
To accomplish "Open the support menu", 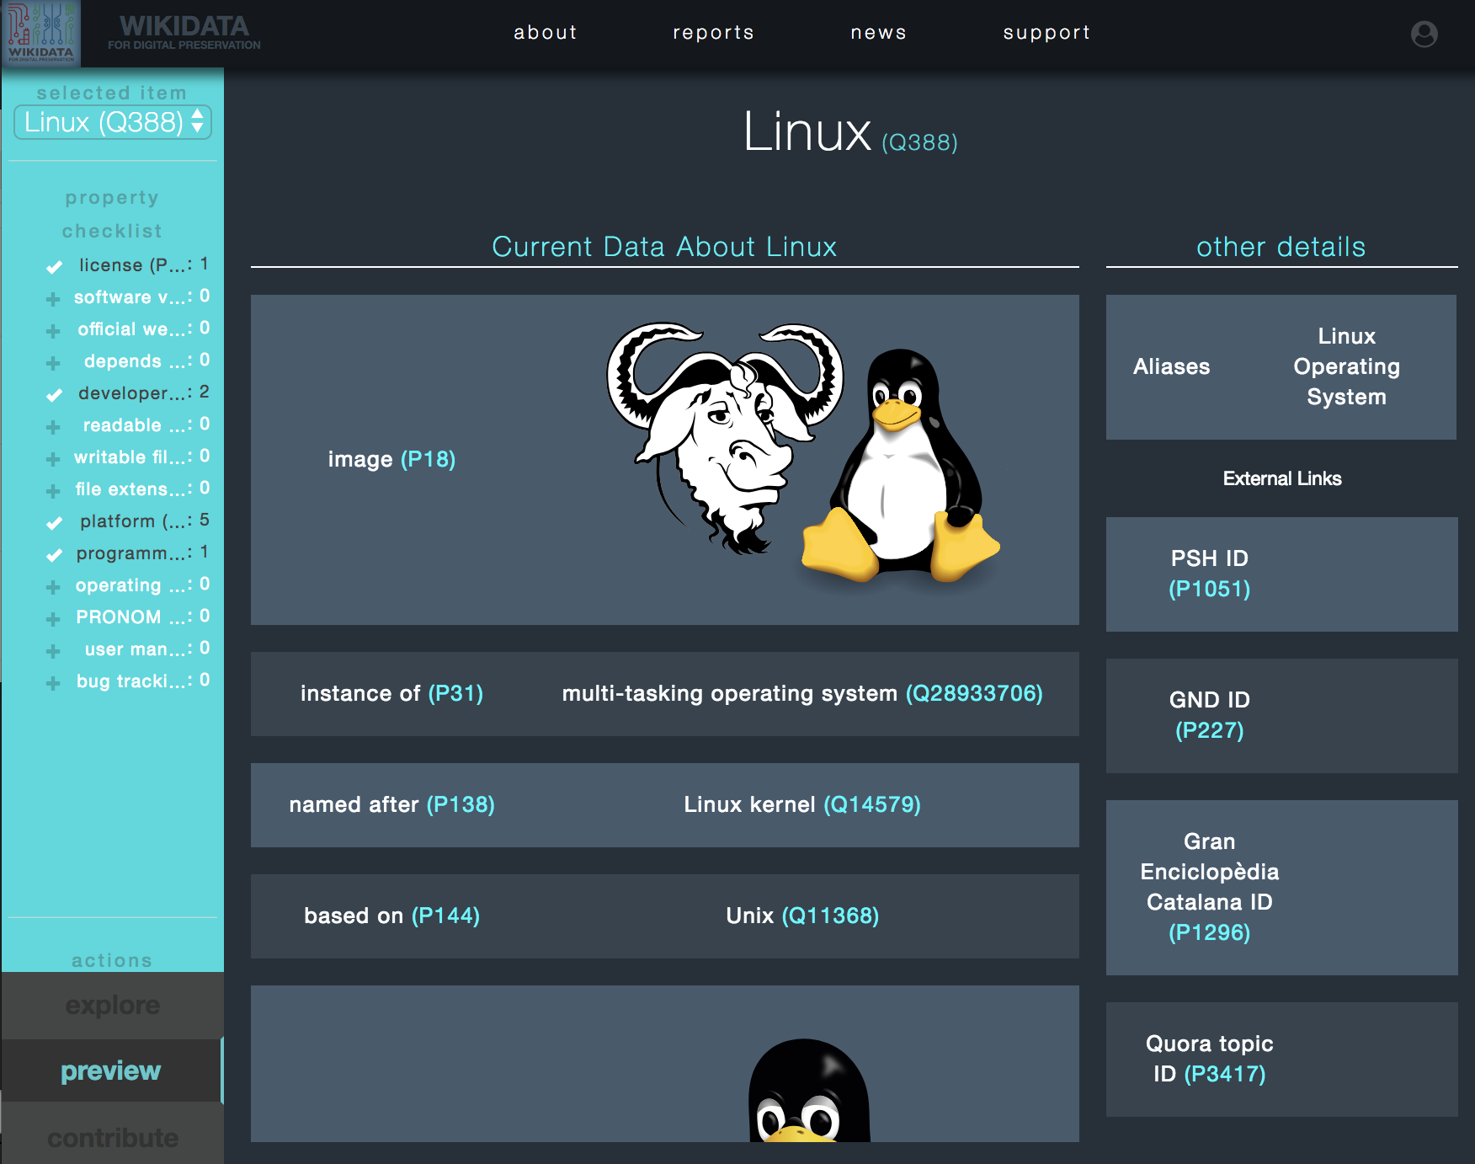I will click(x=1046, y=32).
